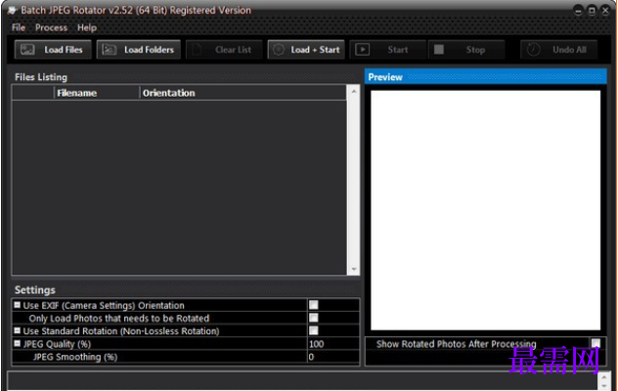
Task: Click the Clear List page icon
Action: click(x=197, y=50)
